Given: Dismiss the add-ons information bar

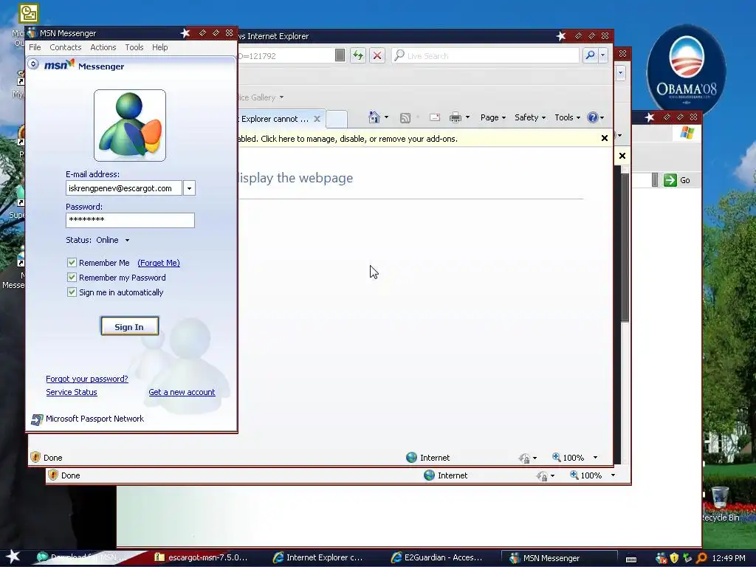Looking at the screenshot, I should click(605, 138).
